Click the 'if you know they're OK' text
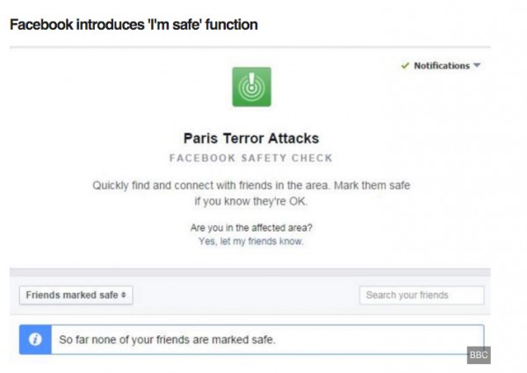527x373 pixels. (251, 201)
